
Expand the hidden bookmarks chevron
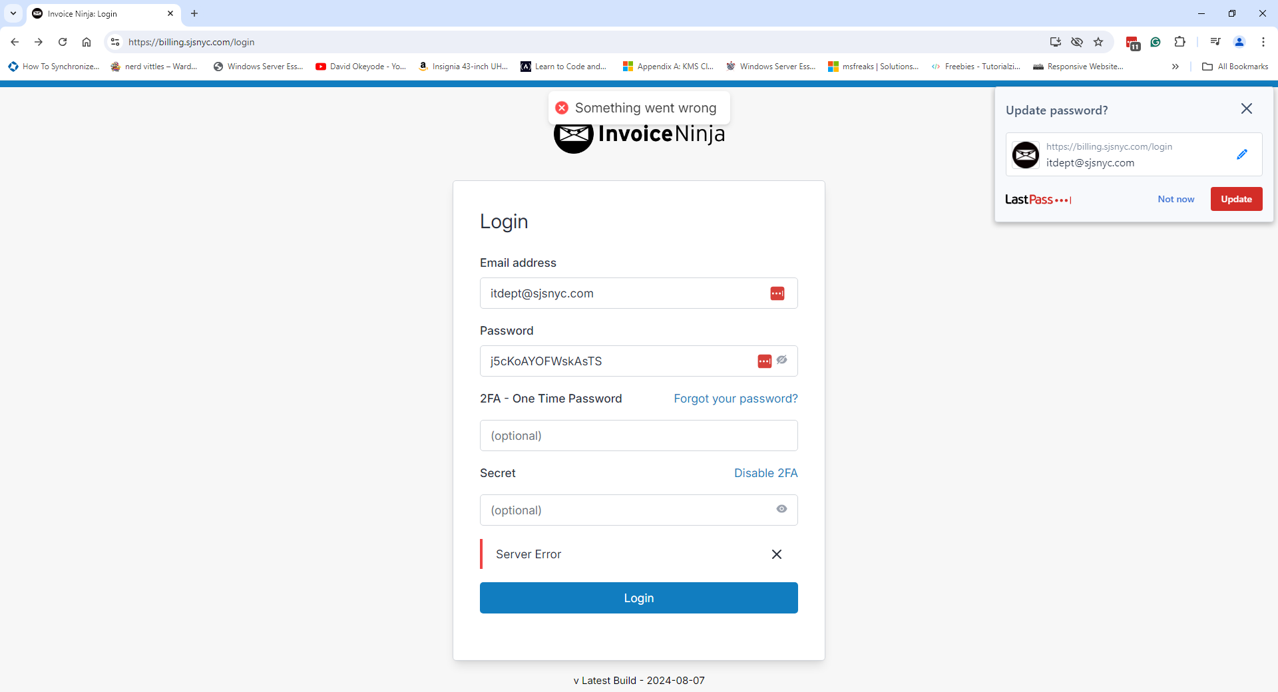(x=1175, y=67)
